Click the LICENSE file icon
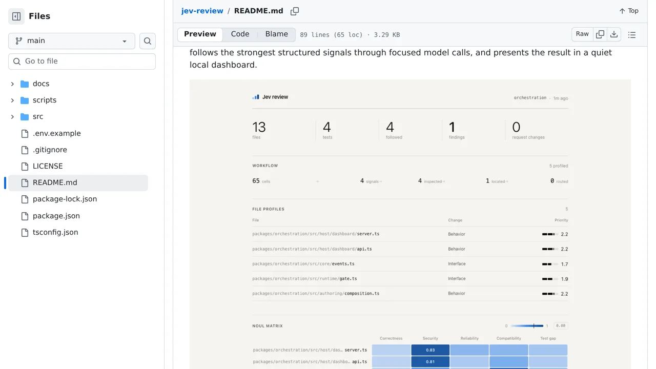 (25, 167)
